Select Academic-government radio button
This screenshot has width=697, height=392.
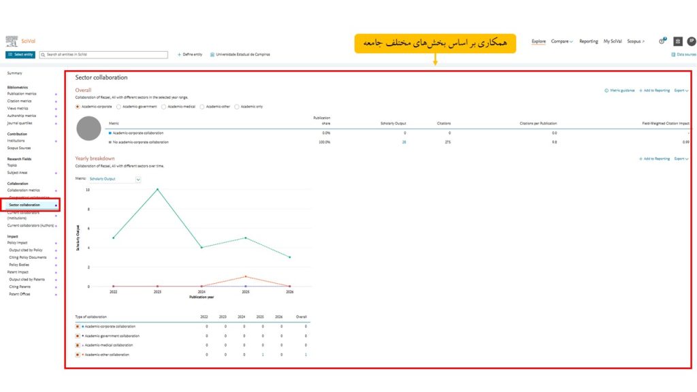coord(118,107)
